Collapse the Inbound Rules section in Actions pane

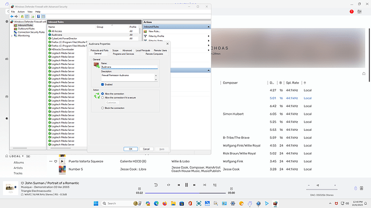point(209,27)
